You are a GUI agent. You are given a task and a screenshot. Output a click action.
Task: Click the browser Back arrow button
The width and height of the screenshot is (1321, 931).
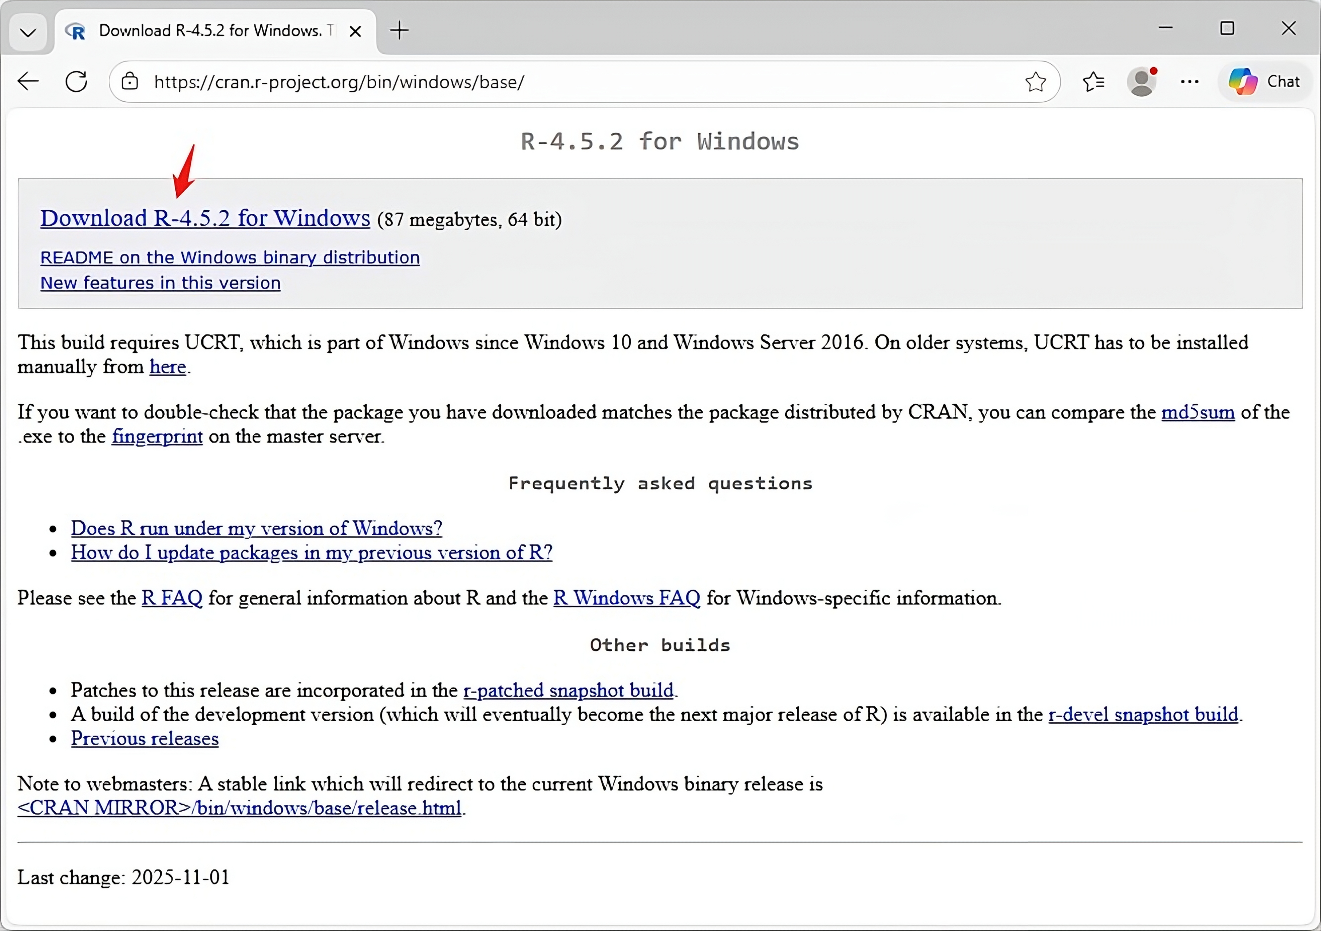pos(28,82)
